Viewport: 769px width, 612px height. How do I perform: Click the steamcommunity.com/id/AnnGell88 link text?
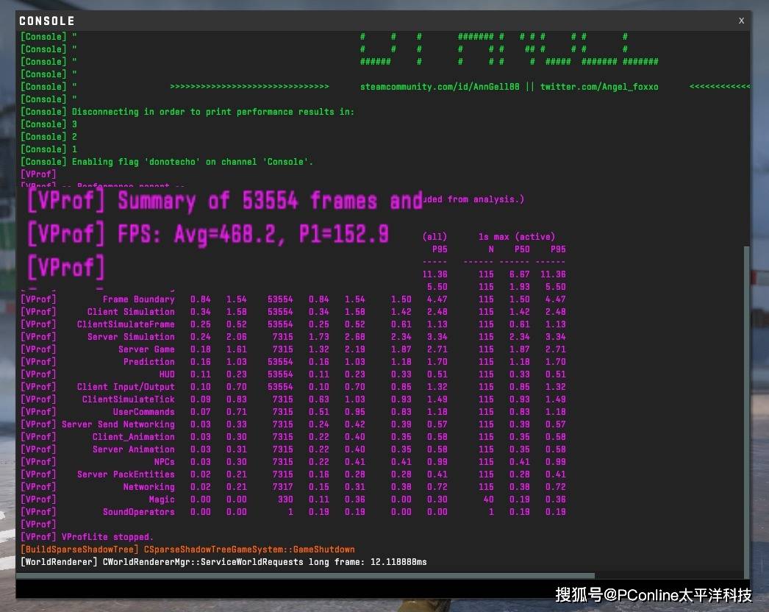[440, 87]
